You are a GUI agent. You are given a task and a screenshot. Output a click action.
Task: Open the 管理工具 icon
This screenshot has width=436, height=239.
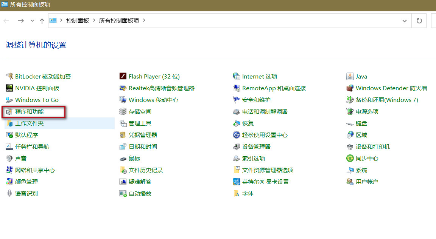pos(123,123)
